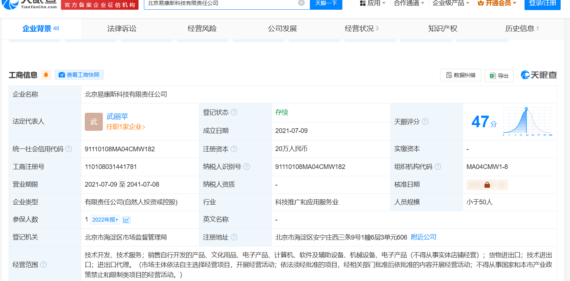Click the 武 avatar thumbnail

tap(94, 122)
